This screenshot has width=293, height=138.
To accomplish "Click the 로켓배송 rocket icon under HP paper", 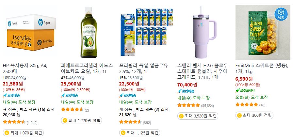I will tap(5, 95).
